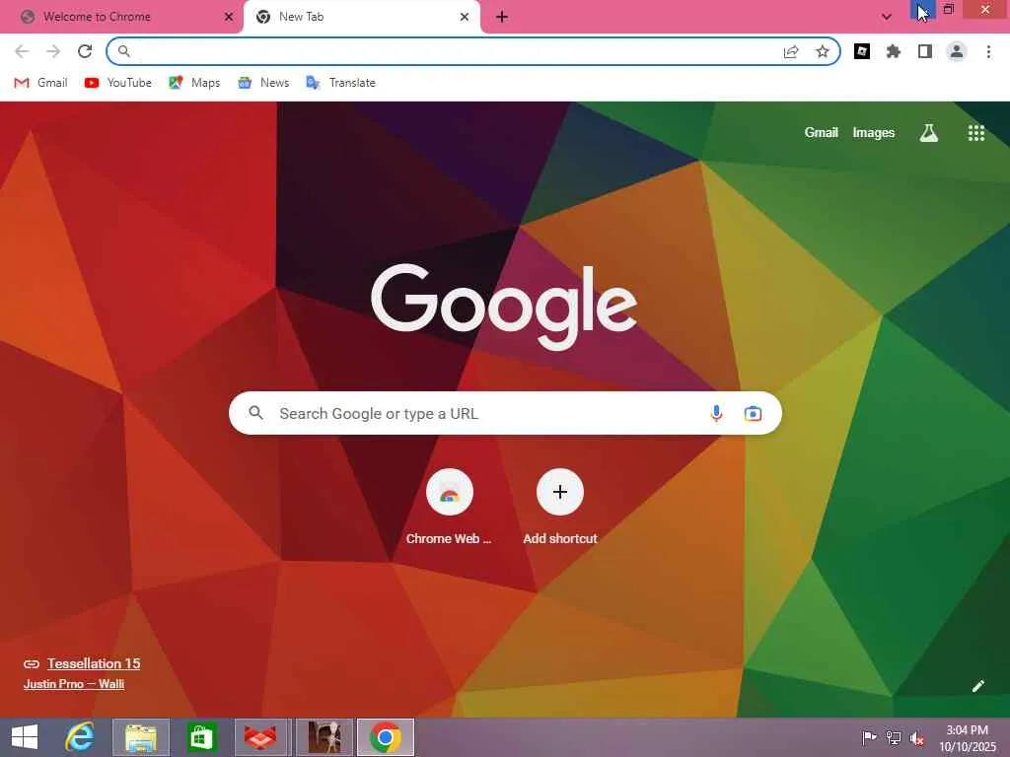Screen dimensions: 1010x757
Task: Open Tessellation 15 theme link
Action: point(94,663)
